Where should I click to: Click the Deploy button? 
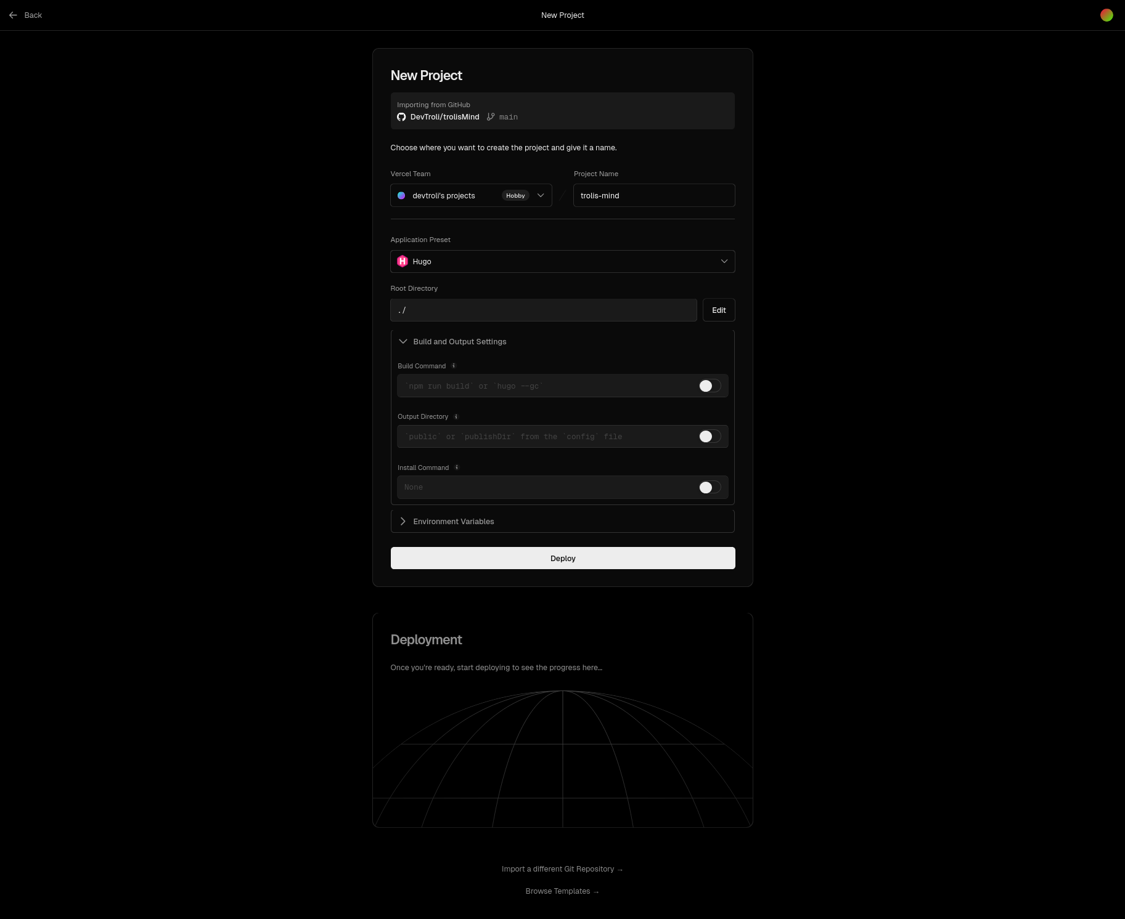tap(562, 558)
